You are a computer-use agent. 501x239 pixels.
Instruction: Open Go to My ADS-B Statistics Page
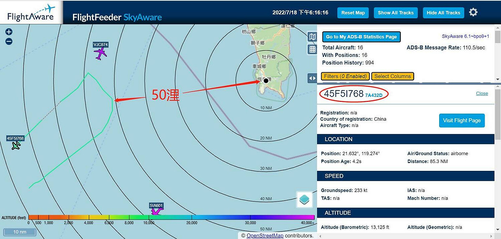pos(361,37)
